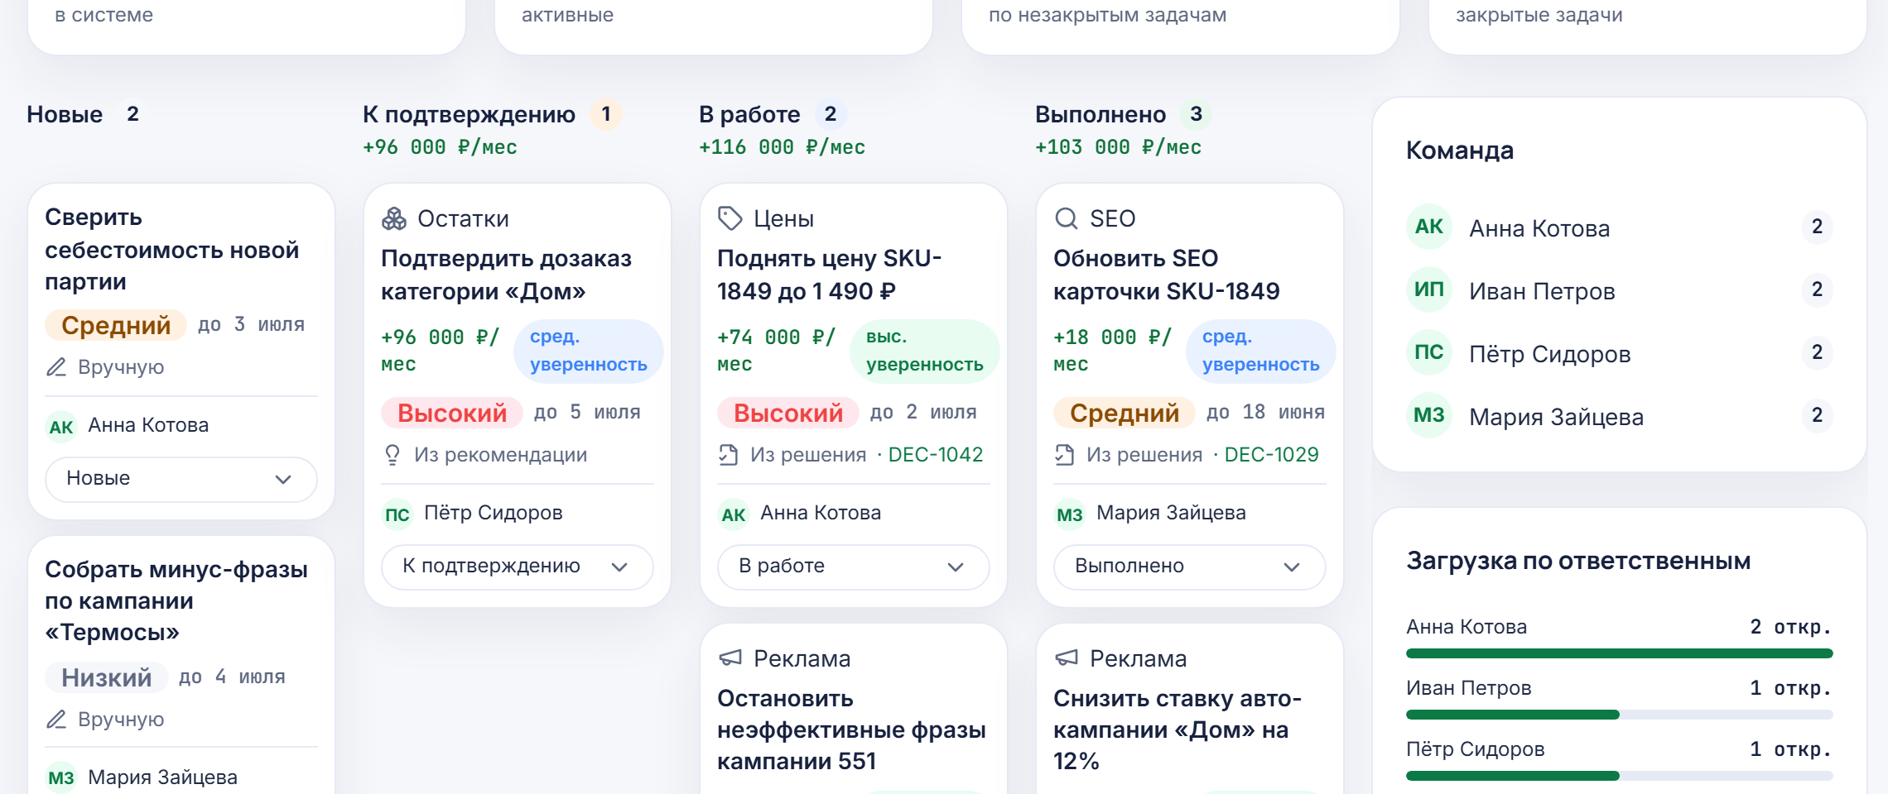
Task: Click deadline до 5 июля
Action: [587, 413]
